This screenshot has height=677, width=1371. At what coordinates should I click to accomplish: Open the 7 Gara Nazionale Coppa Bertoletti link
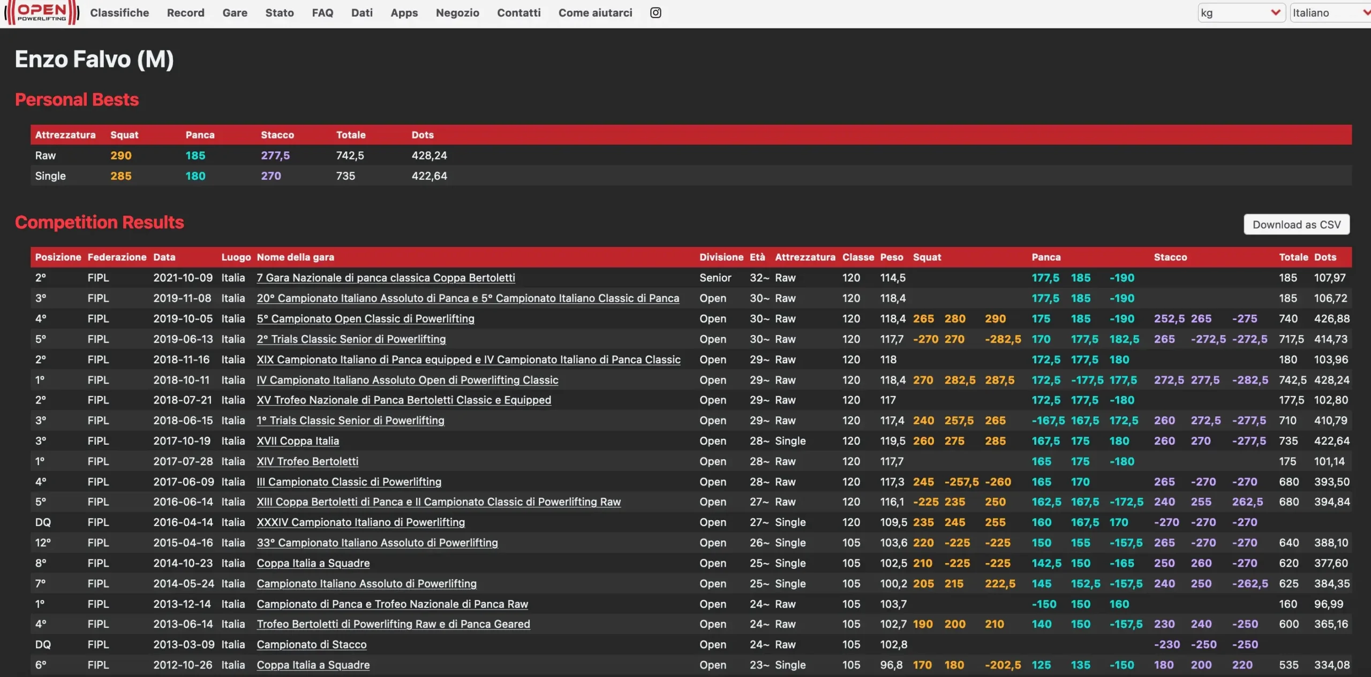386,278
